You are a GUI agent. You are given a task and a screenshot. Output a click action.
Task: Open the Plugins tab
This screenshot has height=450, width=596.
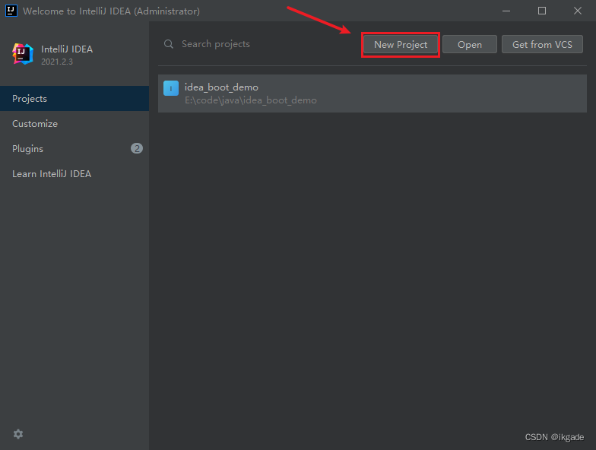74,149
